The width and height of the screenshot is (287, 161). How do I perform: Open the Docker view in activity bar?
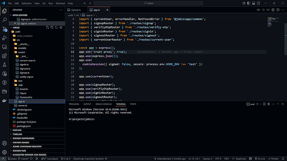tap(4, 101)
